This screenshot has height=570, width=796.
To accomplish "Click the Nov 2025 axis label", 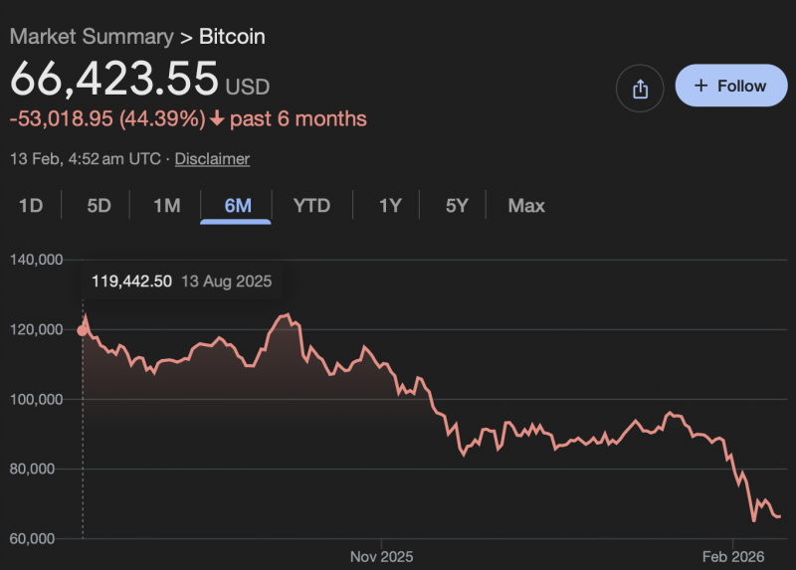I will pyautogui.click(x=381, y=555).
